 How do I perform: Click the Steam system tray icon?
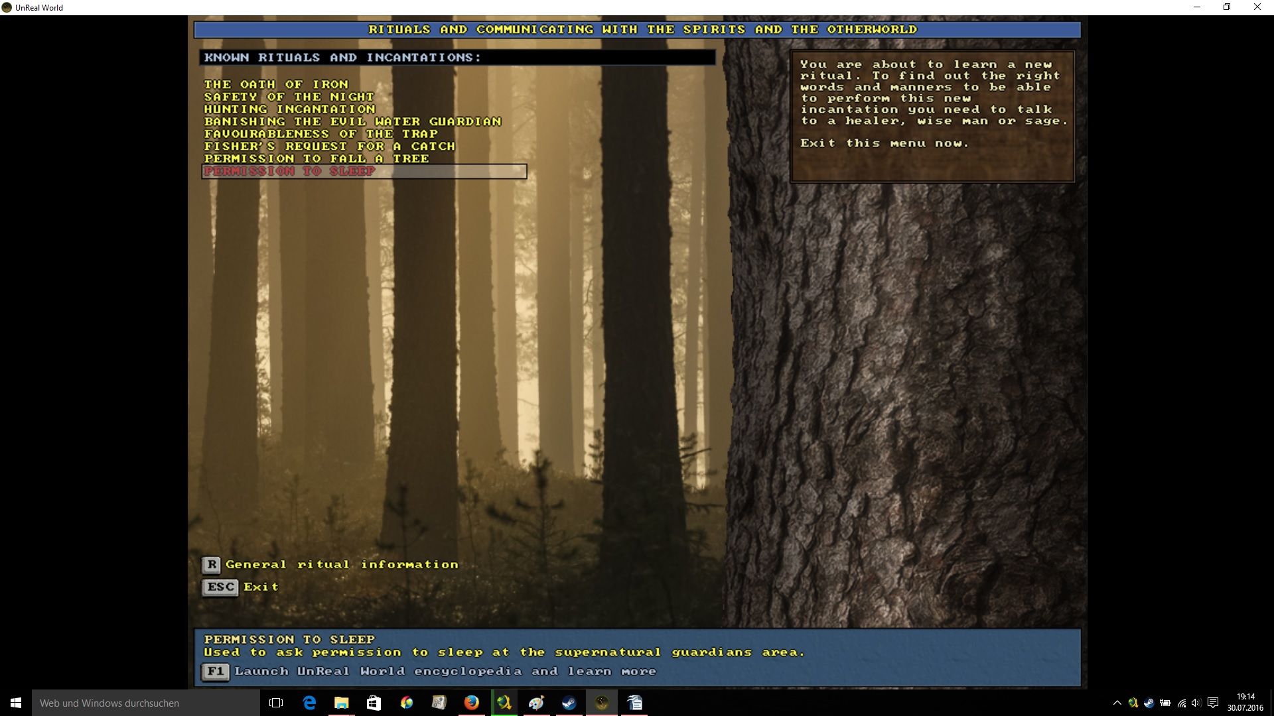pos(1149,703)
